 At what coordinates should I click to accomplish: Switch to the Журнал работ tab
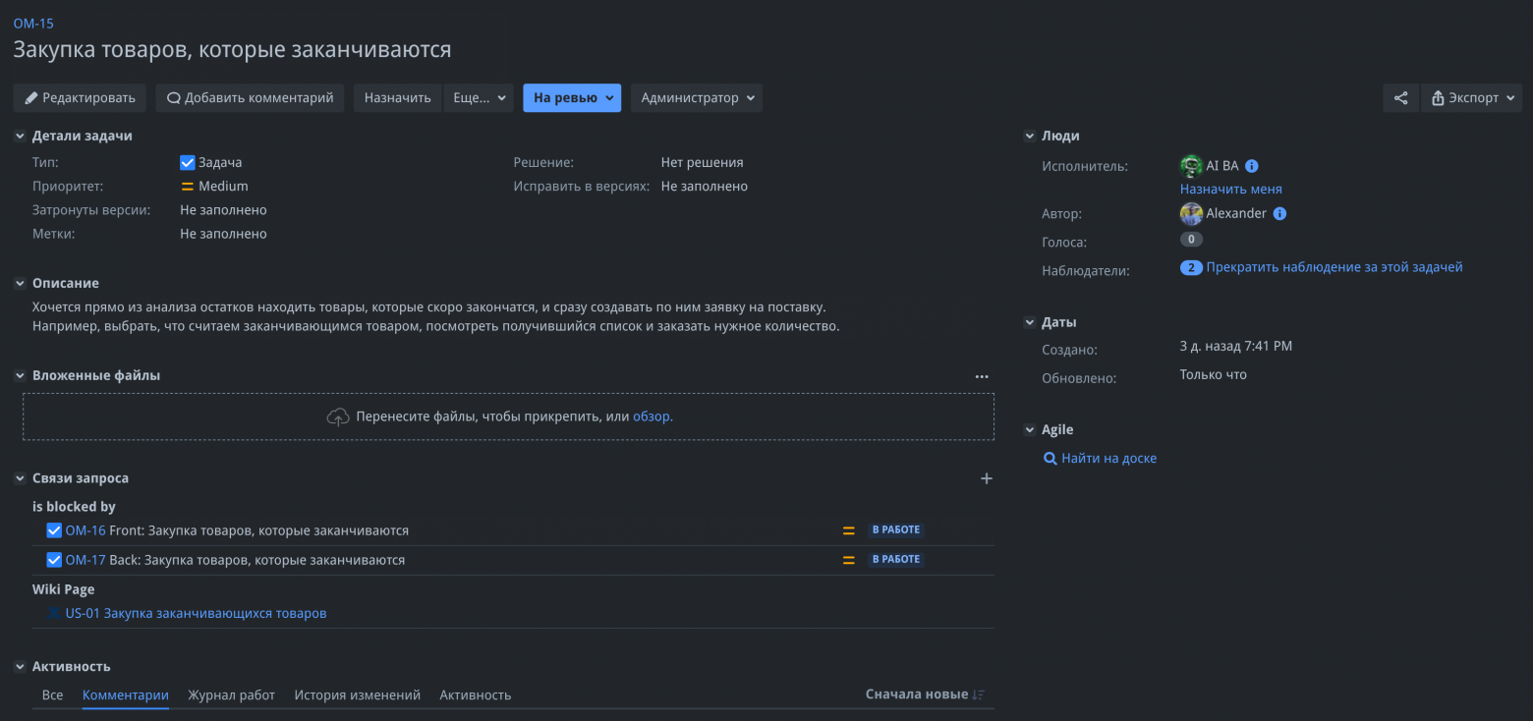click(232, 694)
